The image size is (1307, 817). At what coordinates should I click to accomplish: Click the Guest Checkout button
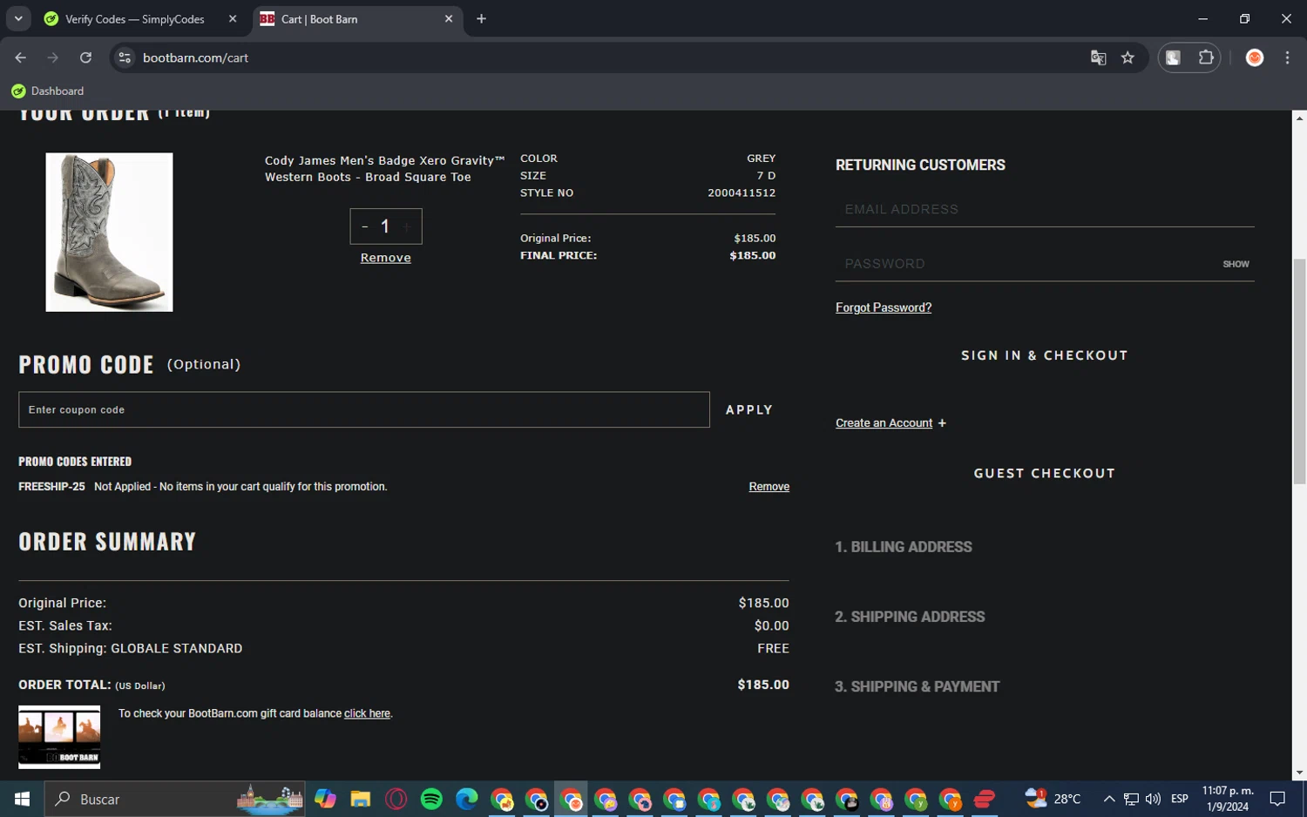pyautogui.click(x=1044, y=473)
